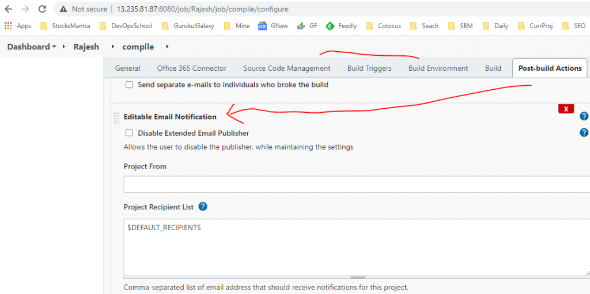
Task: Click help icon for Disable Extended Email Publisher
Action: coord(584,132)
